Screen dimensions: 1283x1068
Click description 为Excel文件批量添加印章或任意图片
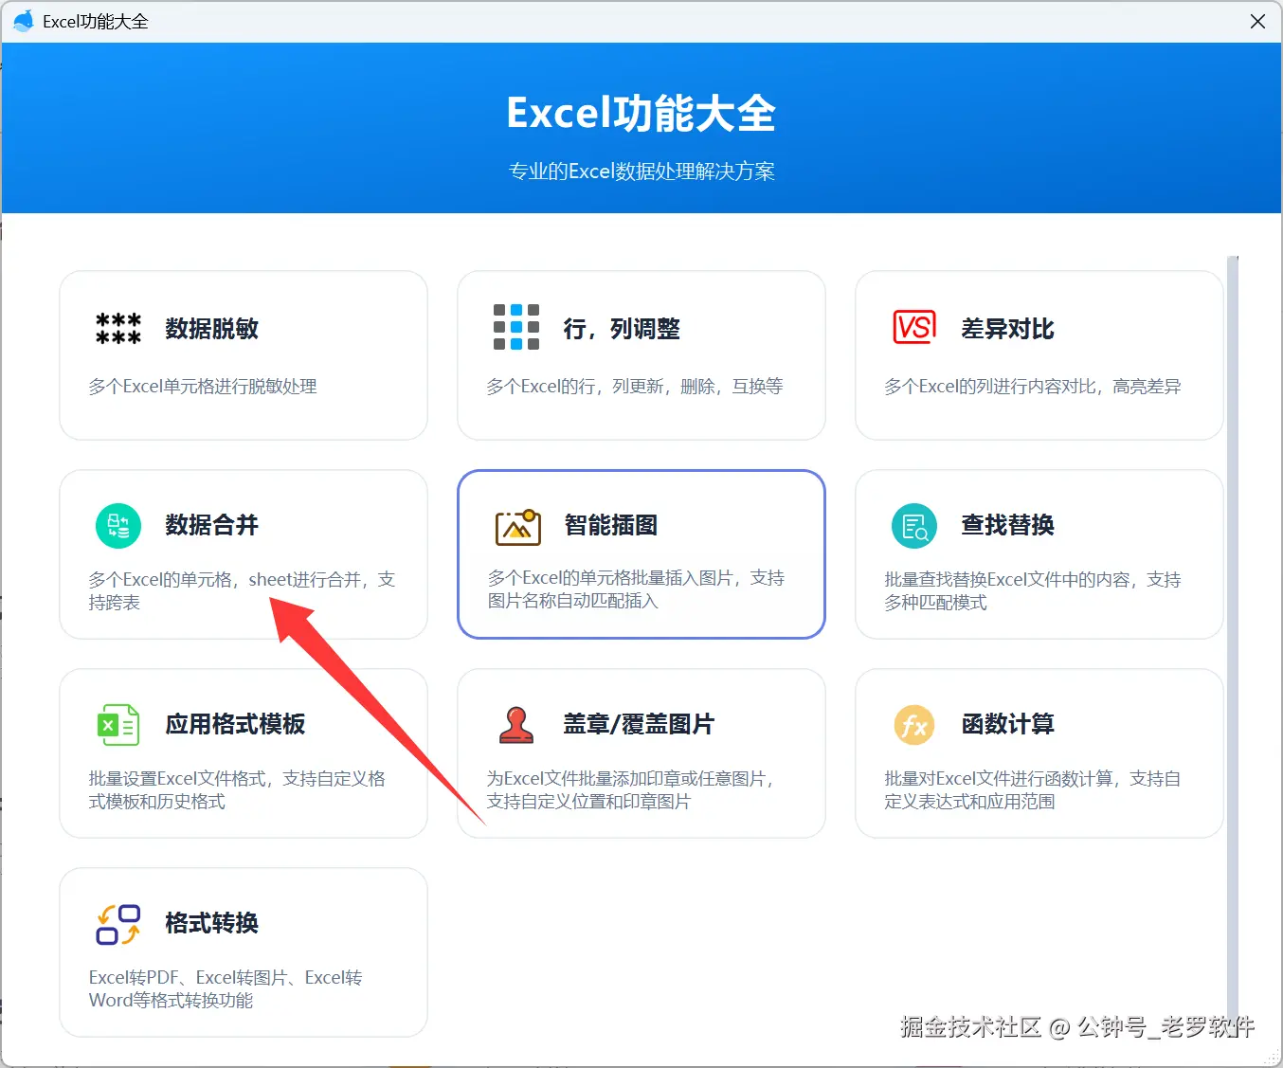click(633, 790)
